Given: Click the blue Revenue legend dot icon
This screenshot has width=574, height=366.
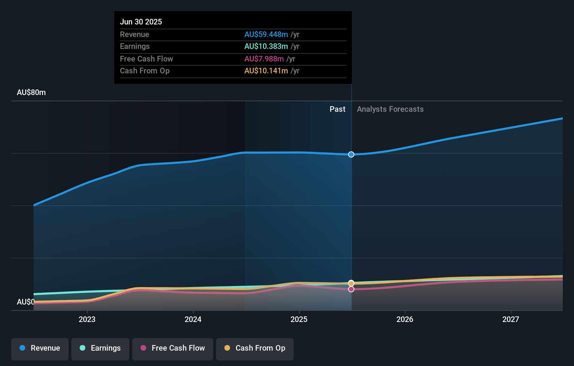Looking at the screenshot, I should coord(22,348).
